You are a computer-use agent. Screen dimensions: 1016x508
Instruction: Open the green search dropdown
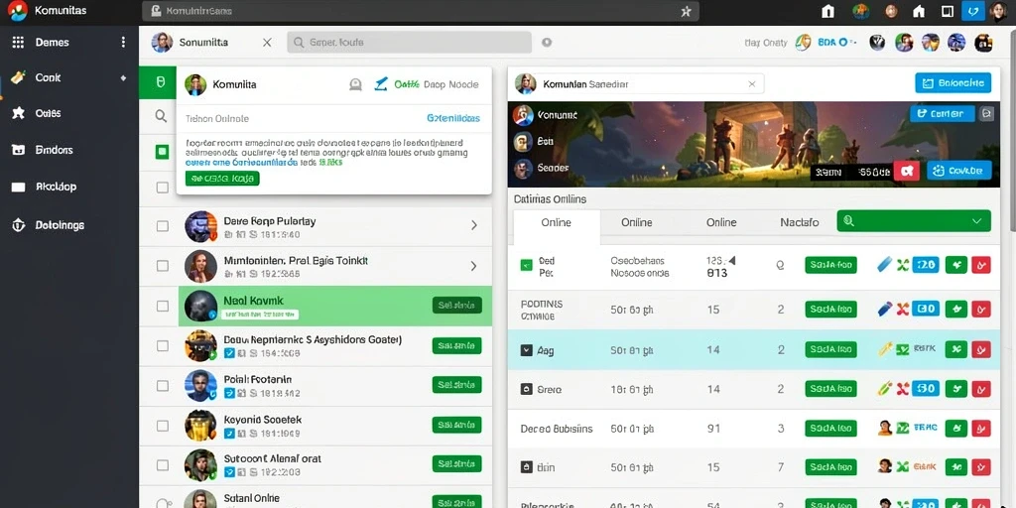pos(914,221)
